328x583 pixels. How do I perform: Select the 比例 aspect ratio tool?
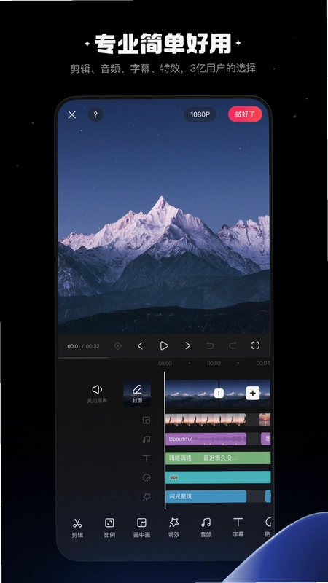point(109,528)
